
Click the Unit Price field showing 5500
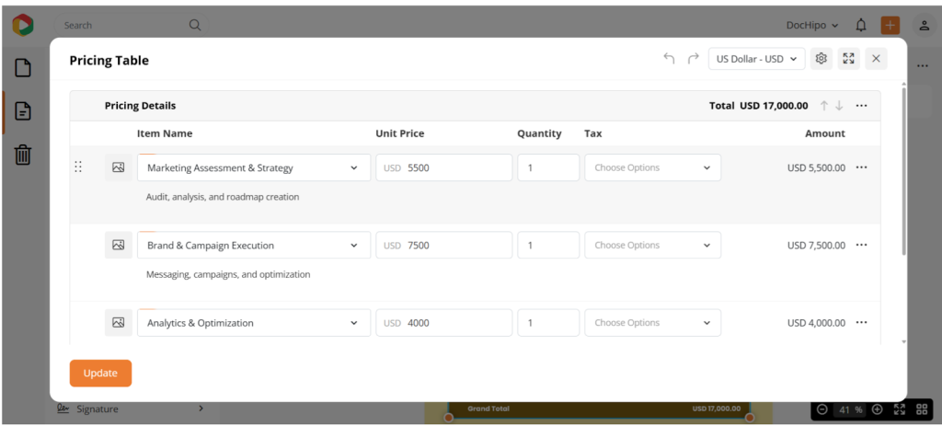point(454,168)
